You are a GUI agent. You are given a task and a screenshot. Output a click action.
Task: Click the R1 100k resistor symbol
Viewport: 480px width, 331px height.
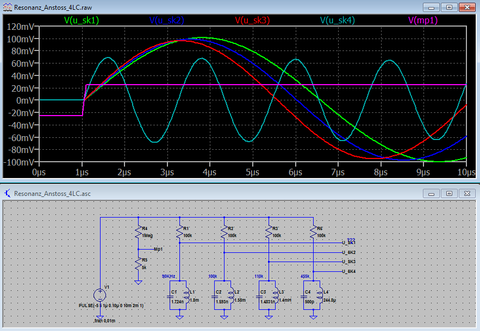pos(180,233)
